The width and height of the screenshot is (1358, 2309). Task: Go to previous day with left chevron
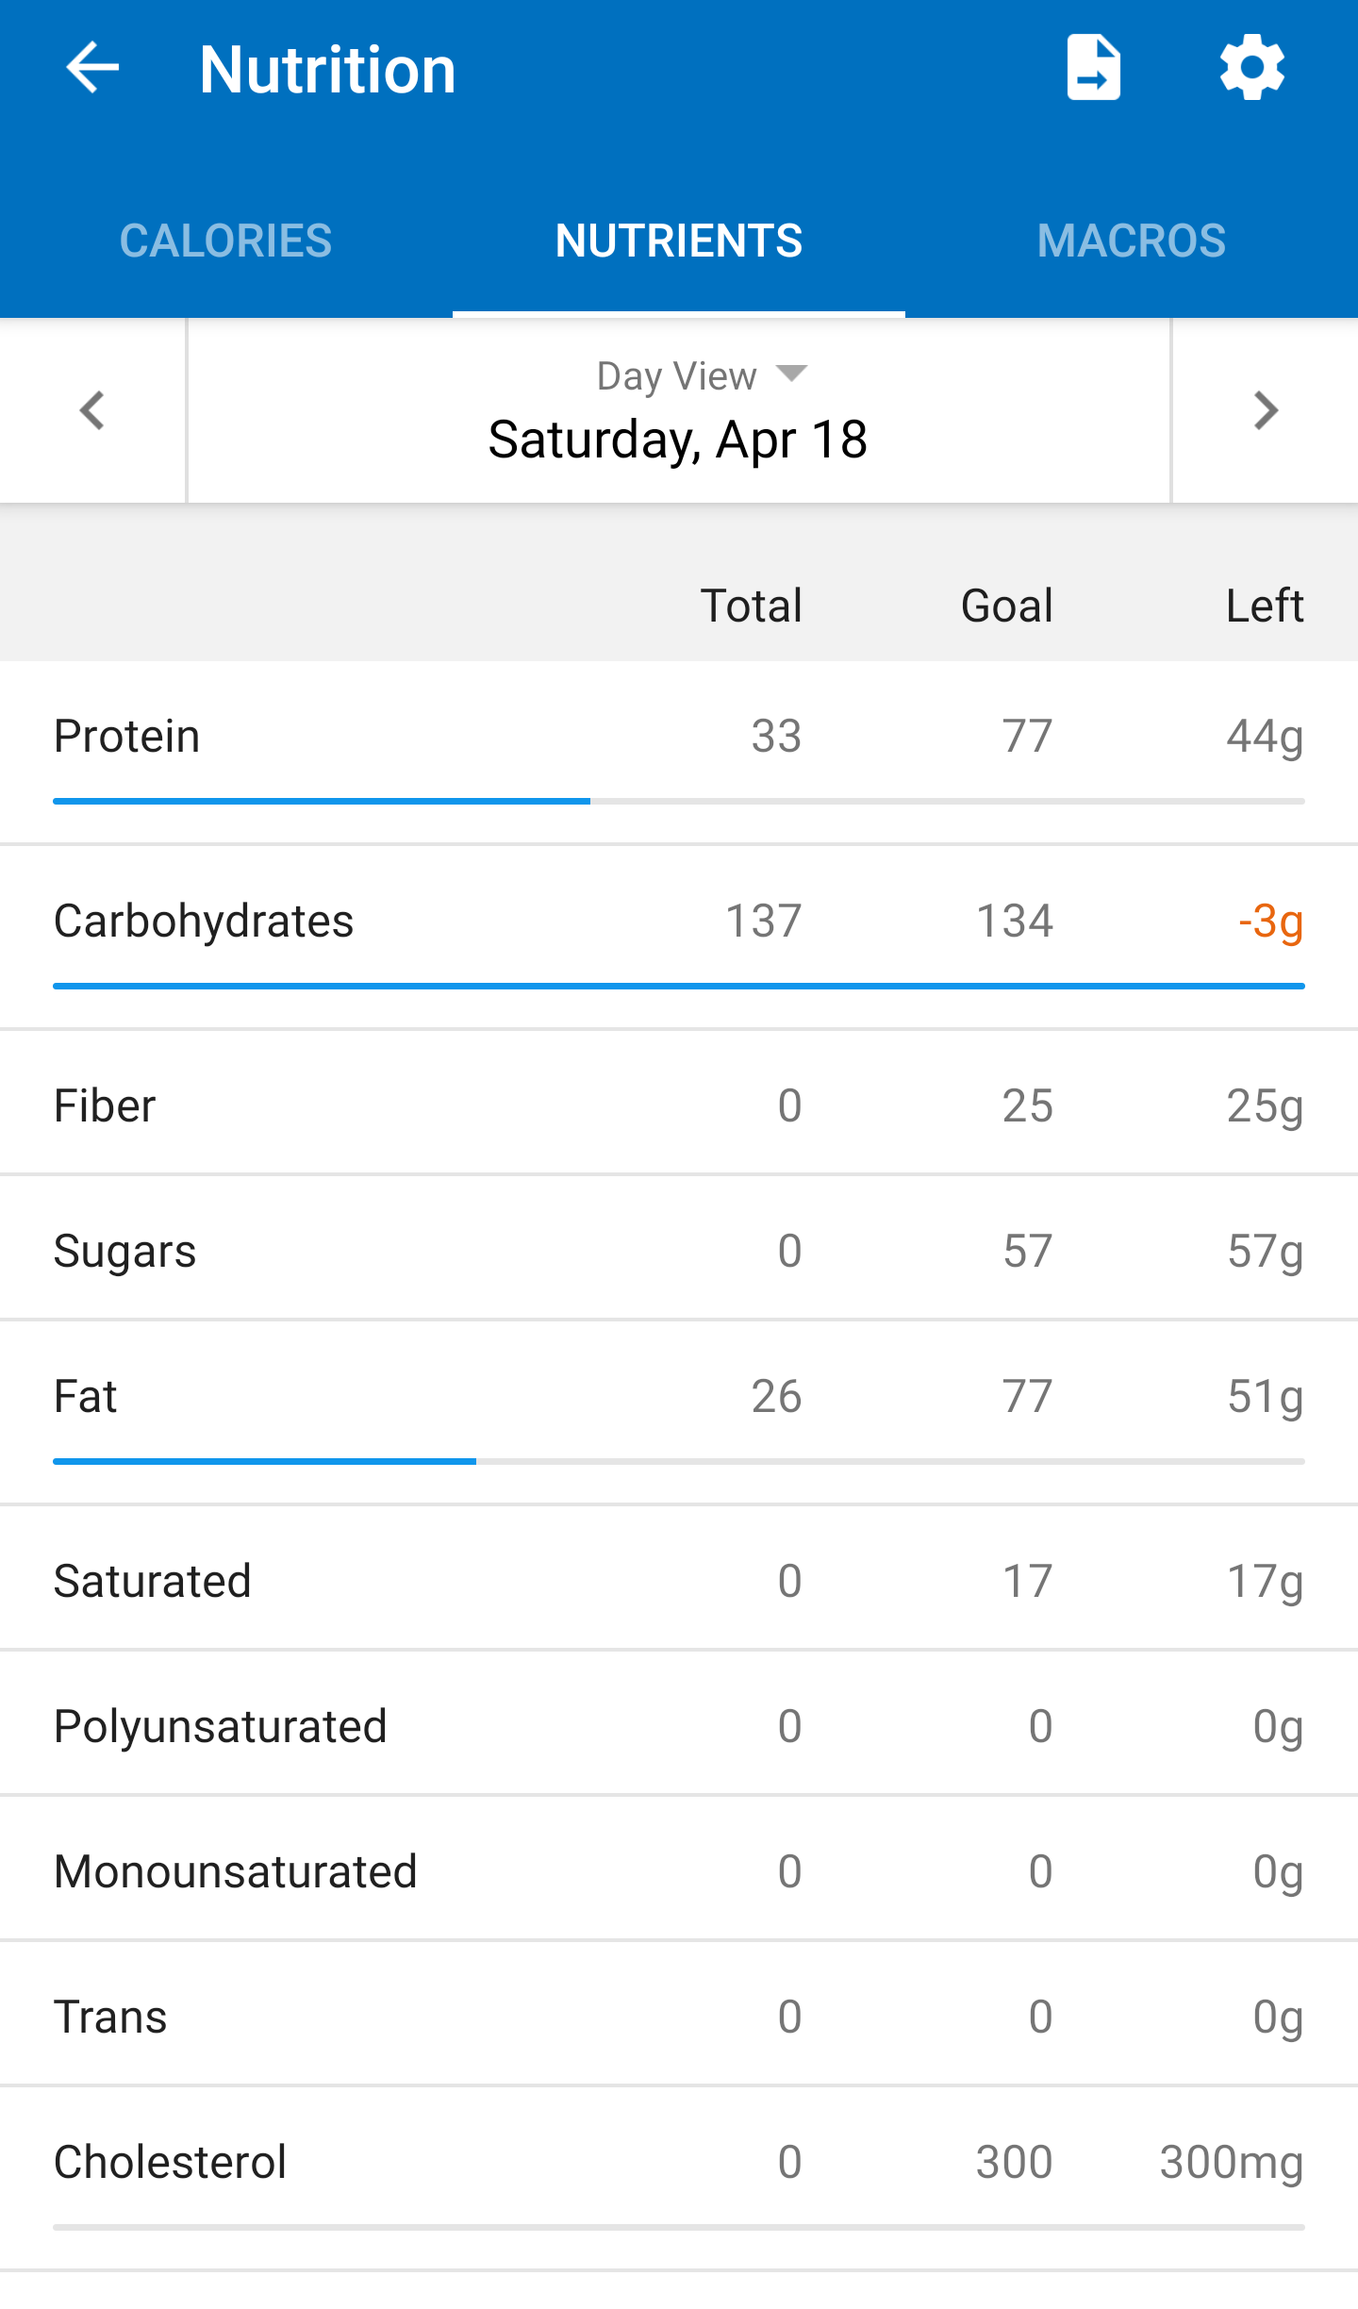(92, 411)
